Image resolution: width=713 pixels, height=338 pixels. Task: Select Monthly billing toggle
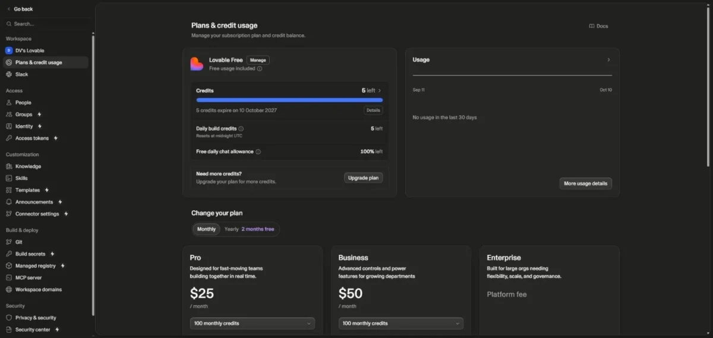click(206, 229)
